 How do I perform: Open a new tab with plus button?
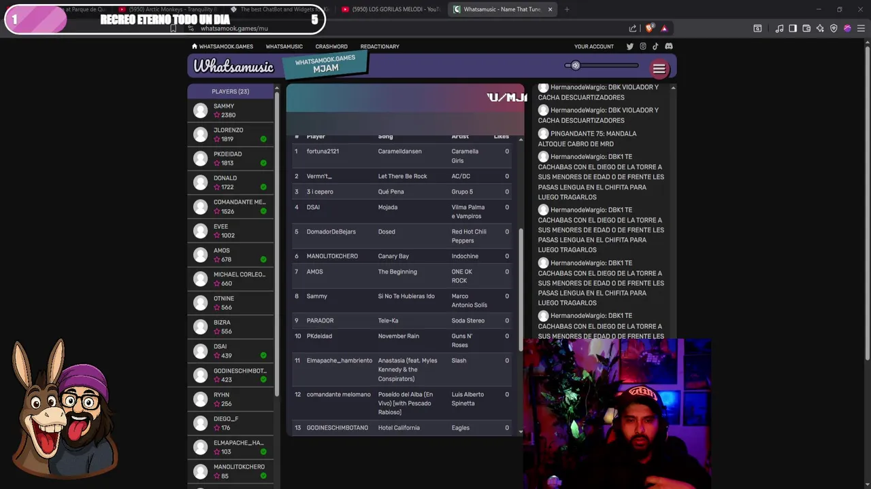(x=567, y=10)
